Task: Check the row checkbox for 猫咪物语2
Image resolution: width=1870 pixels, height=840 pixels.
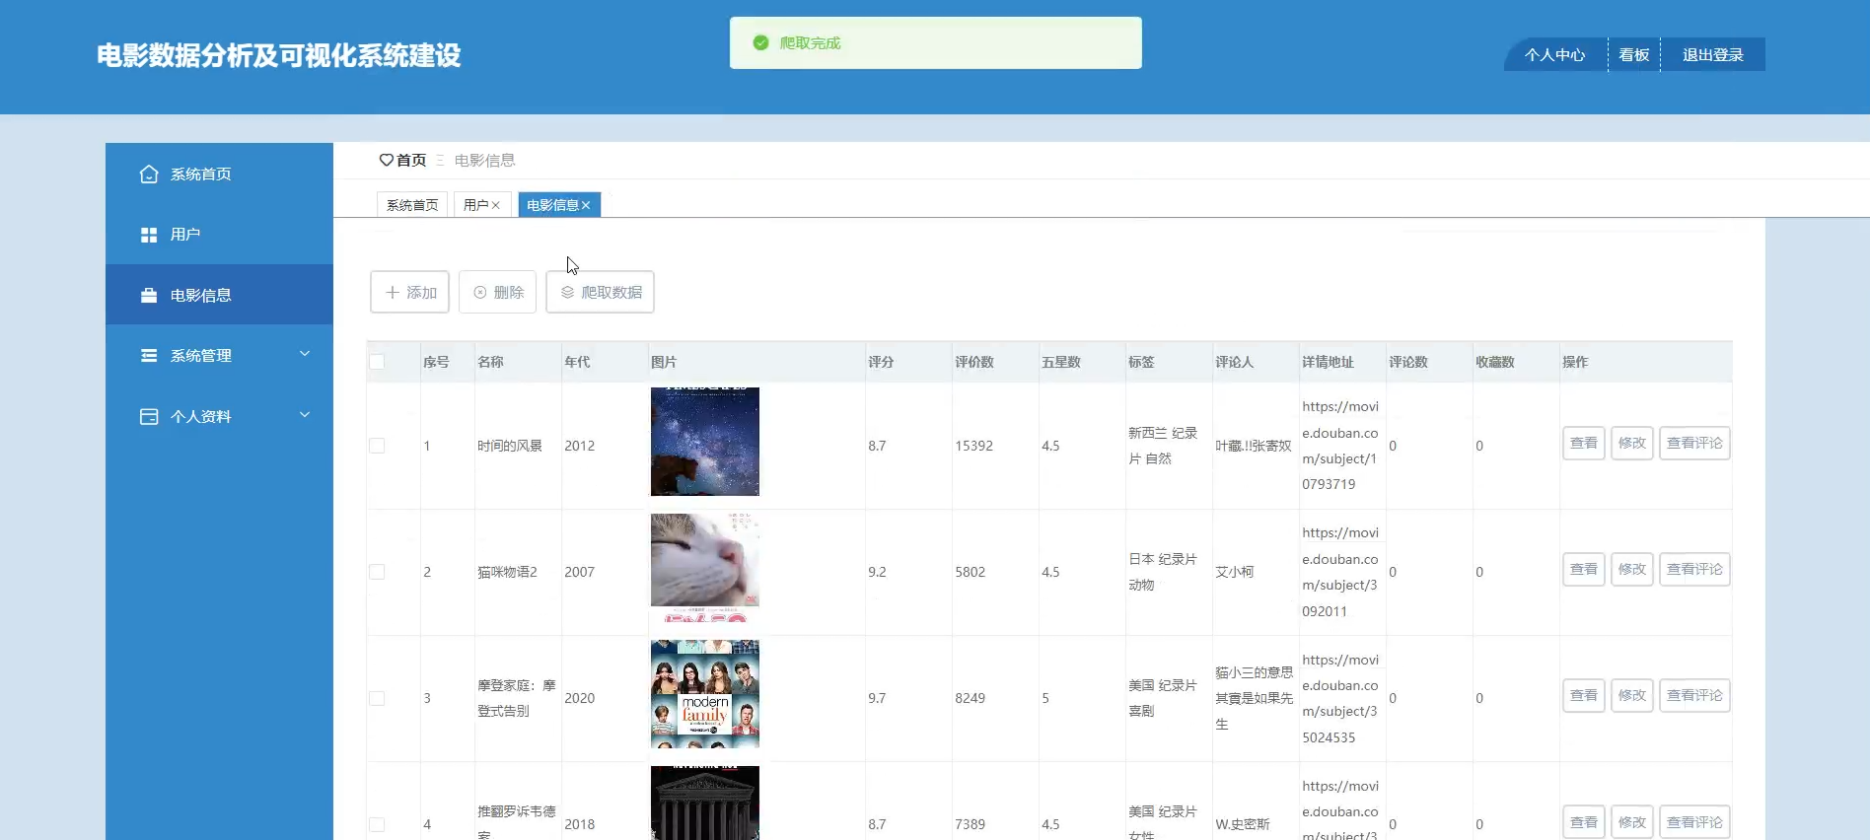Action: [x=377, y=572]
